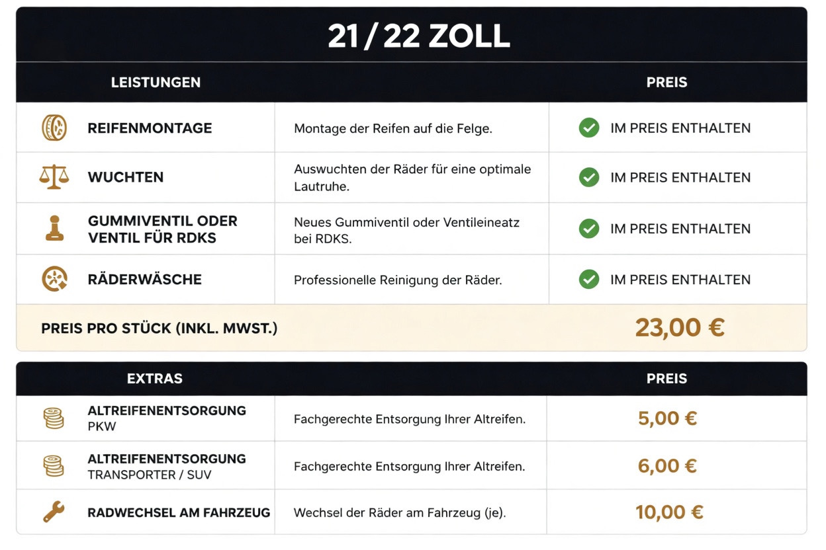
Task: Click the 21 / 22 ZOLL title
Action: click(419, 38)
